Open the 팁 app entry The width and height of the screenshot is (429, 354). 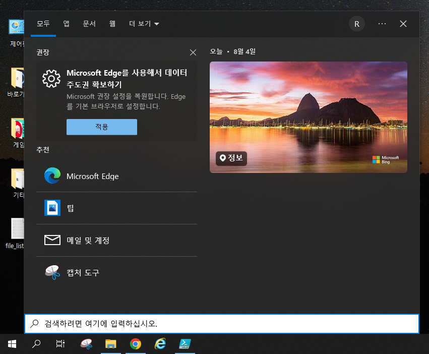(x=116, y=208)
